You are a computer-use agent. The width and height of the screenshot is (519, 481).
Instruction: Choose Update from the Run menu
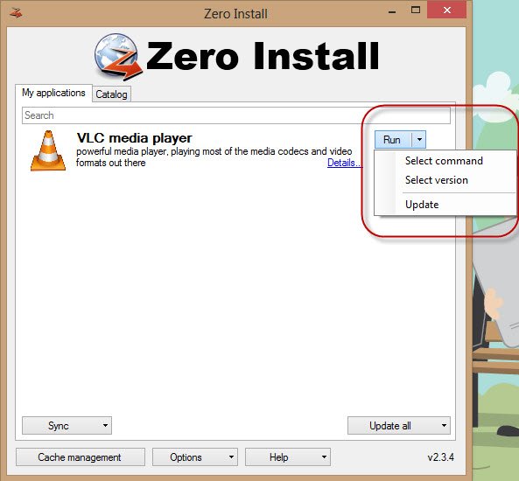click(422, 205)
